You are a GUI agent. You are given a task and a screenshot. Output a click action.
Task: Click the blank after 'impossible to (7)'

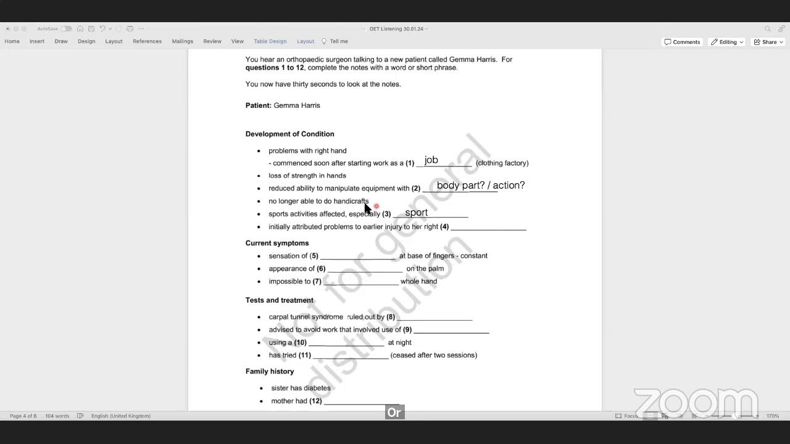[x=361, y=282]
